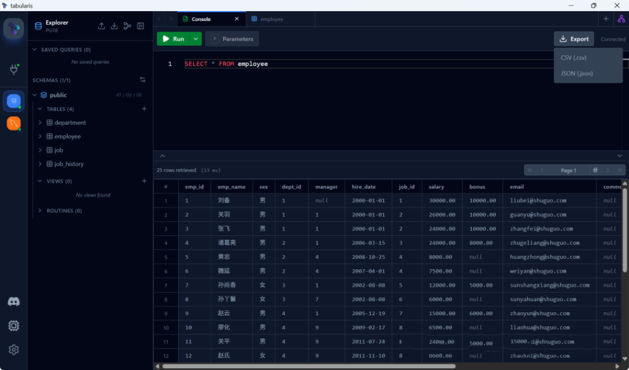Choose CSV (.csv) export option

click(574, 58)
